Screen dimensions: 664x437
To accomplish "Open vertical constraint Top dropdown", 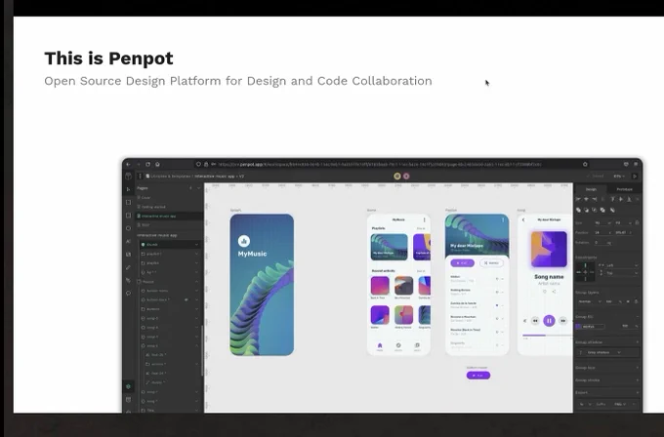I will [x=622, y=273].
